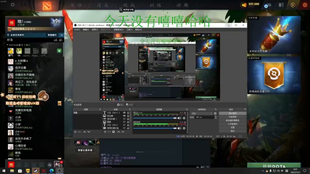
Task: Click 启动虚拟摄像机 button in OBS
Action: pyautogui.click(x=232, y=120)
